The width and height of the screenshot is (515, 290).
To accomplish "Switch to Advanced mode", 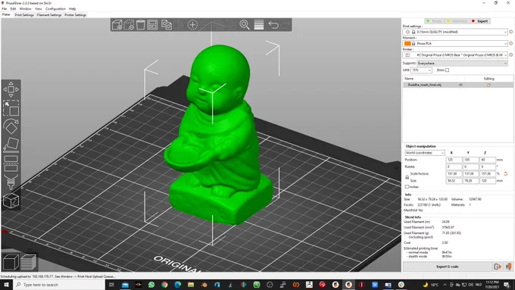I will click(457, 21).
